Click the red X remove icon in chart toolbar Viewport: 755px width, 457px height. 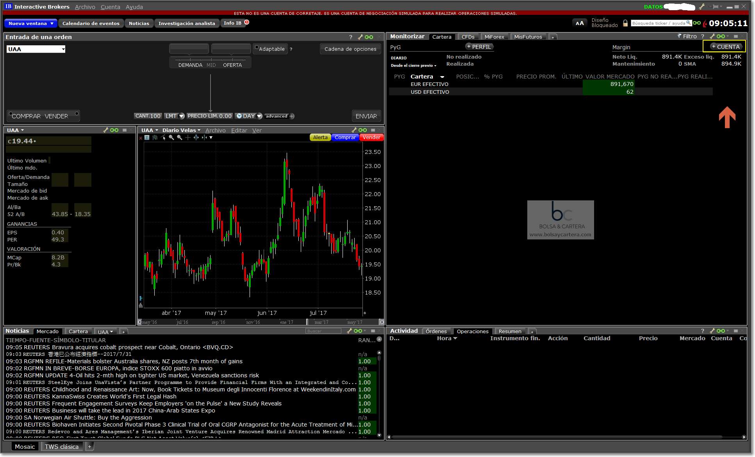141,137
